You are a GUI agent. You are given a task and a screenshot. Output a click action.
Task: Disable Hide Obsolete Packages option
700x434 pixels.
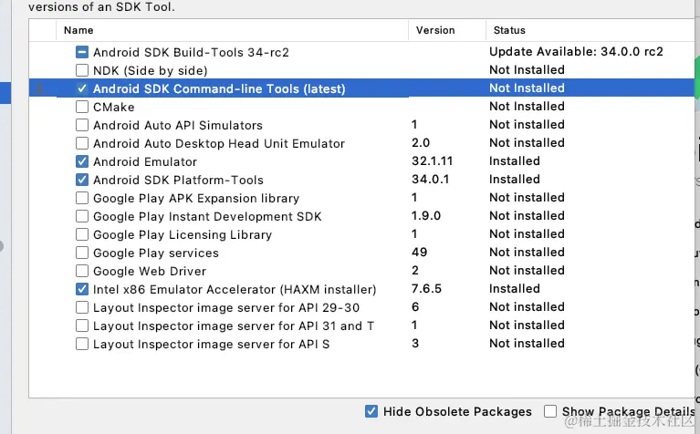[371, 411]
